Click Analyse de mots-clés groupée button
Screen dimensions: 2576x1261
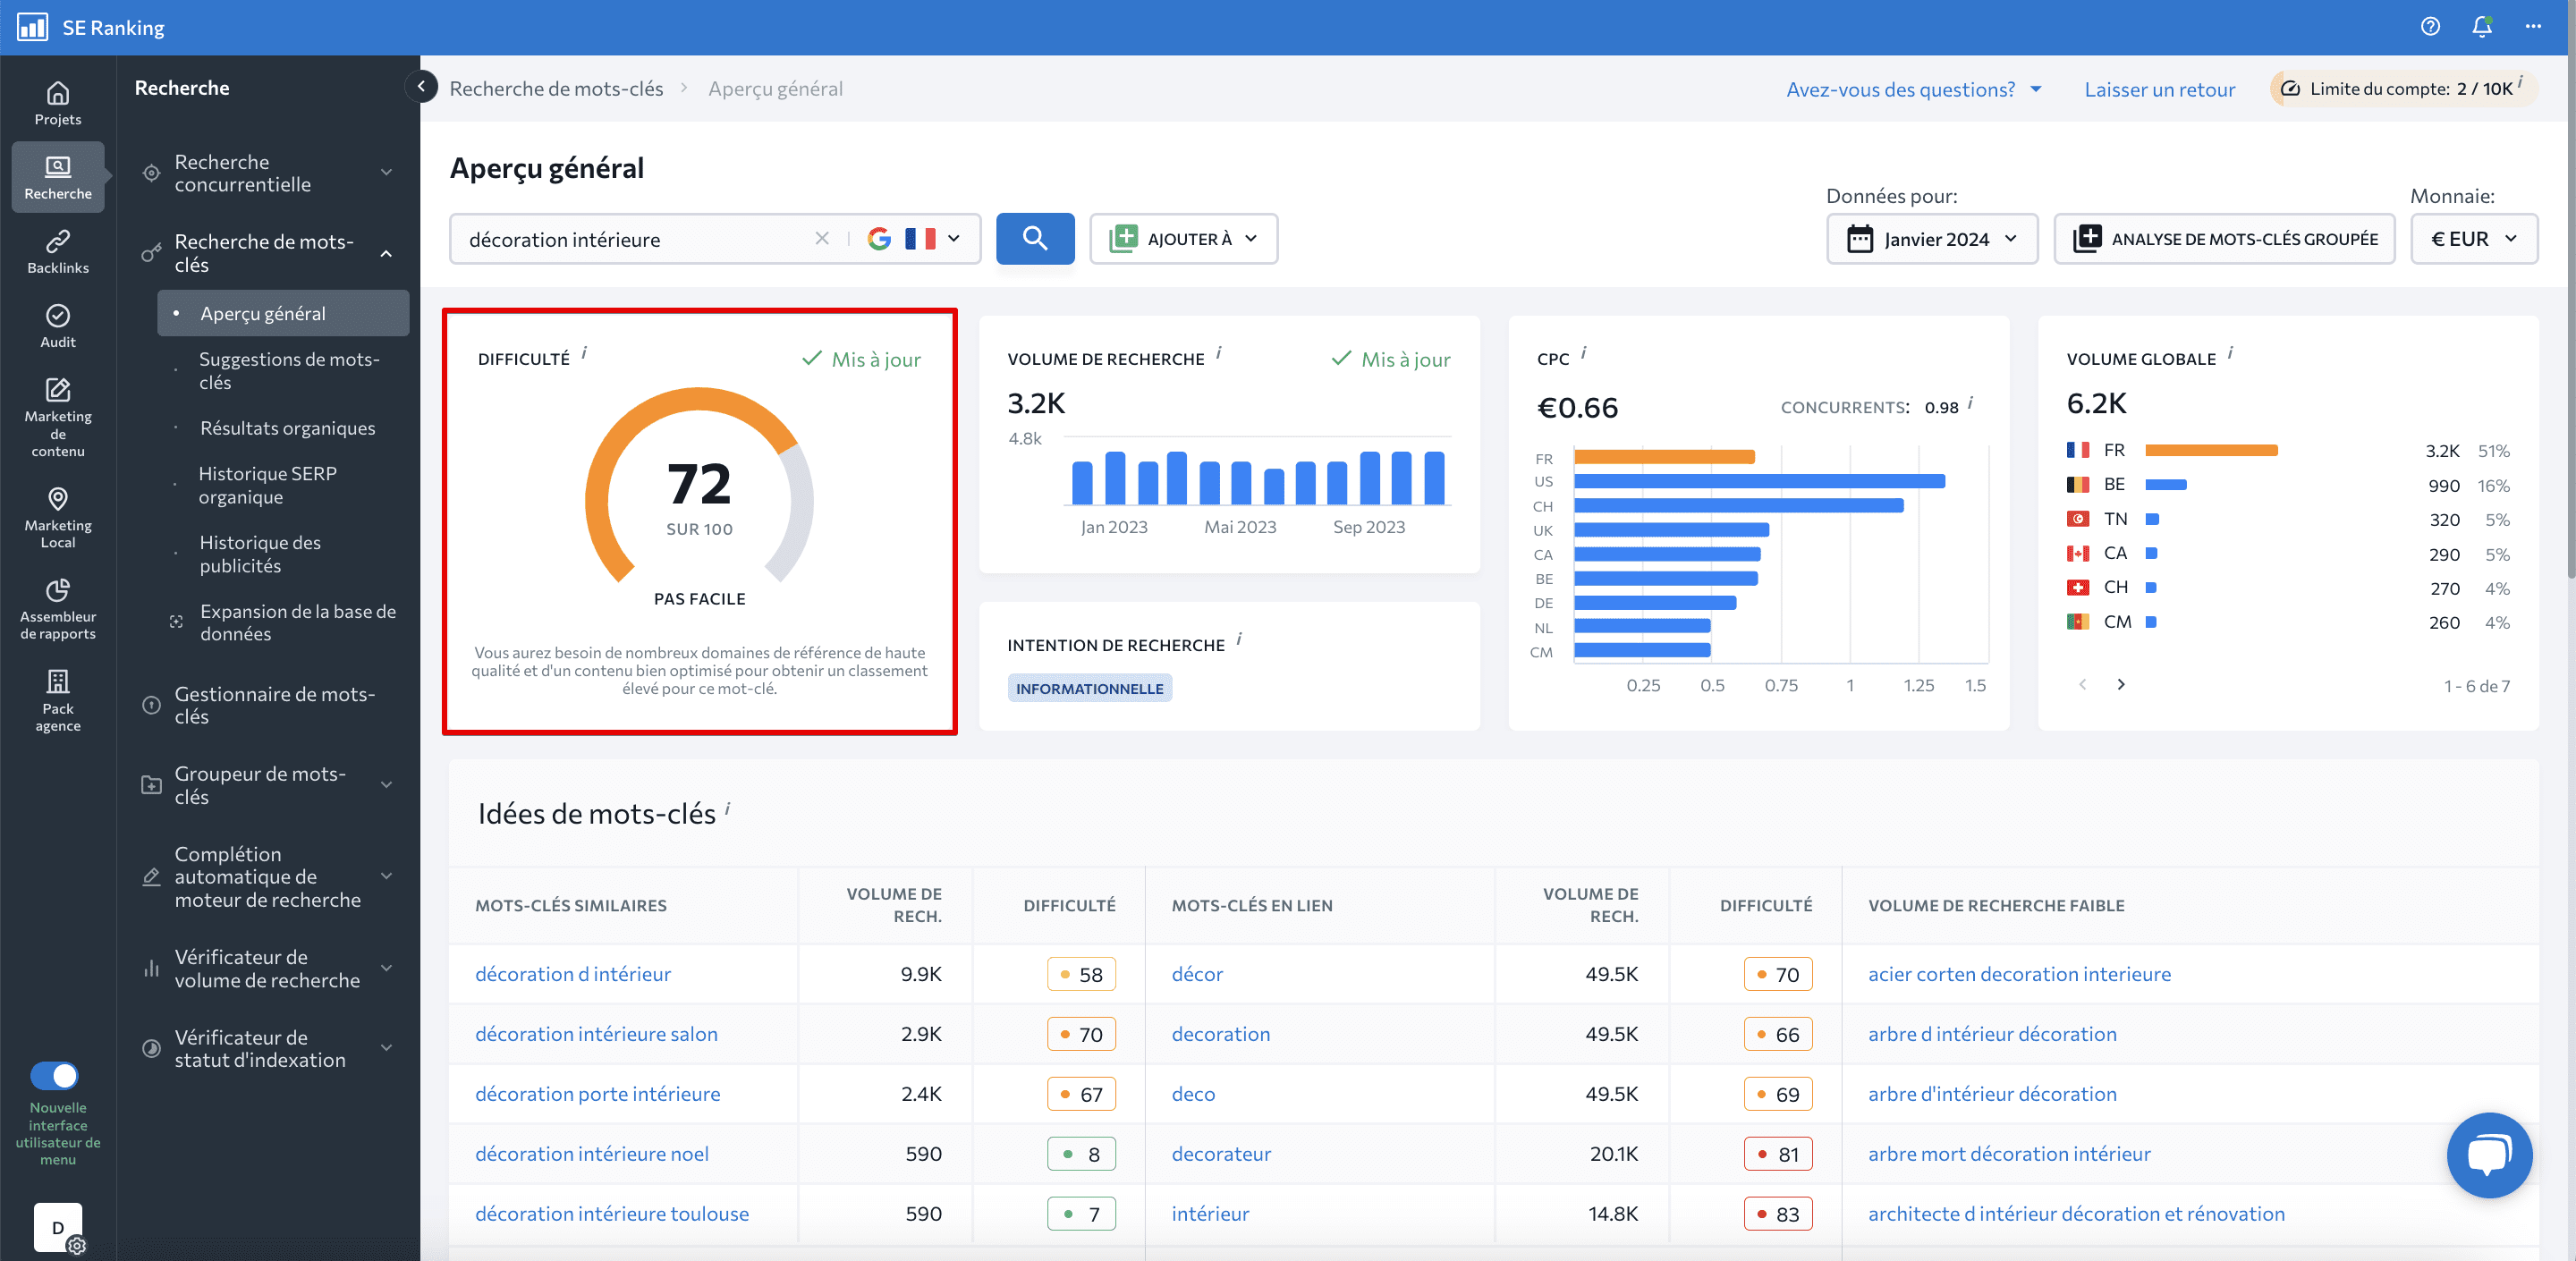click(x=2224, y=238)
